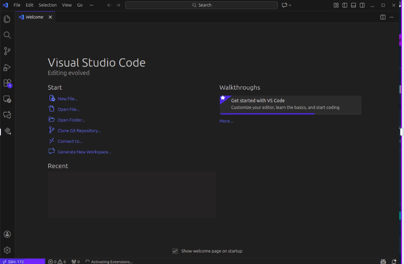Viewport: 404px width, 264px height.
Task: Click the Accounts icon
Action: (x=7, y=234)
